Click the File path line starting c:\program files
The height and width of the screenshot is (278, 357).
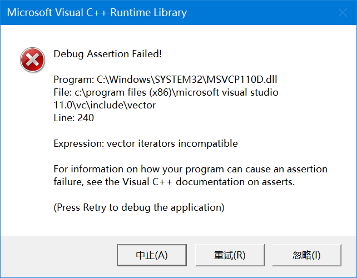(166, 92)
